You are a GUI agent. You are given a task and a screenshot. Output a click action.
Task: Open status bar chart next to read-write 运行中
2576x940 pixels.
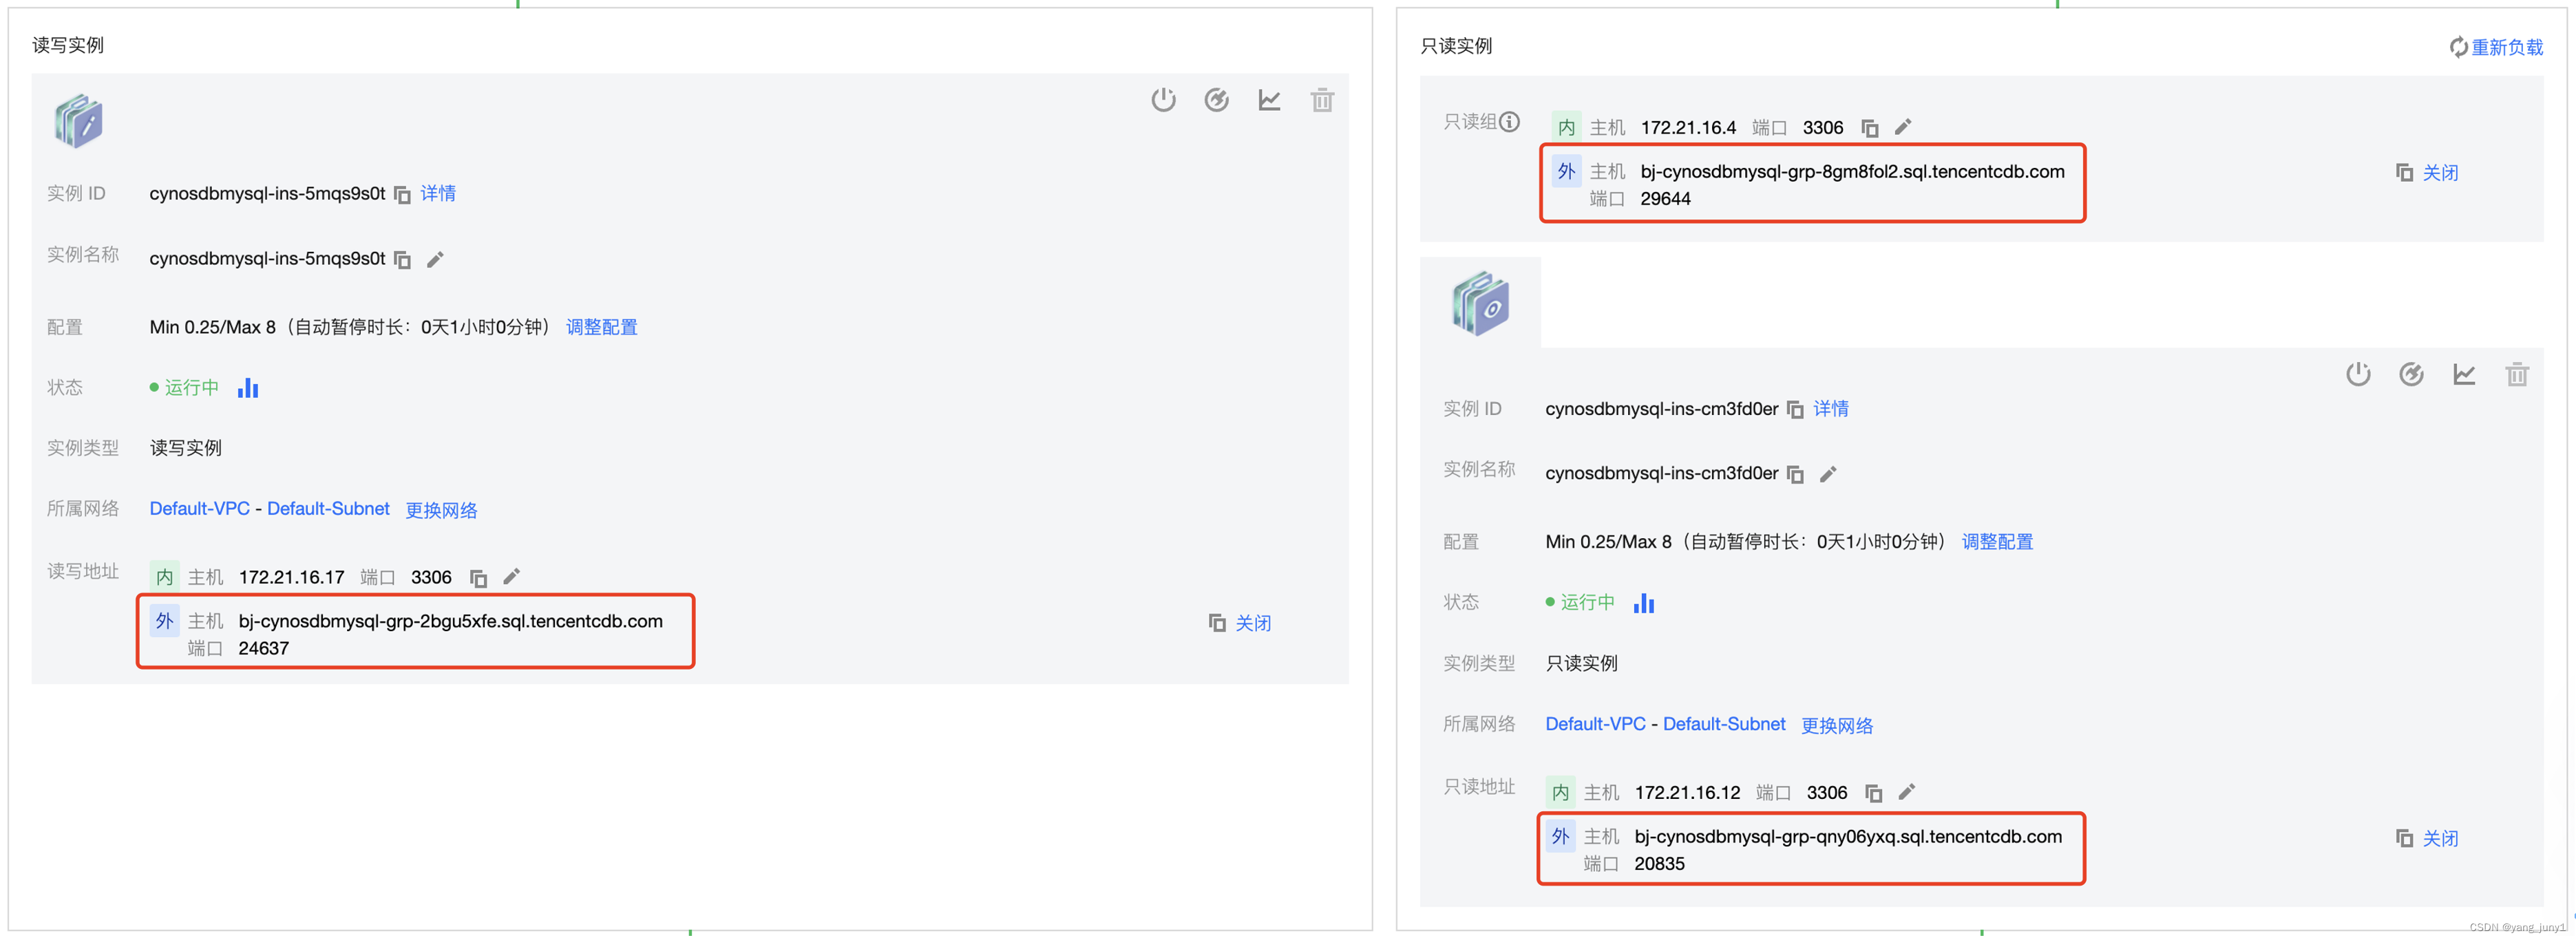(x=248, y=388)
